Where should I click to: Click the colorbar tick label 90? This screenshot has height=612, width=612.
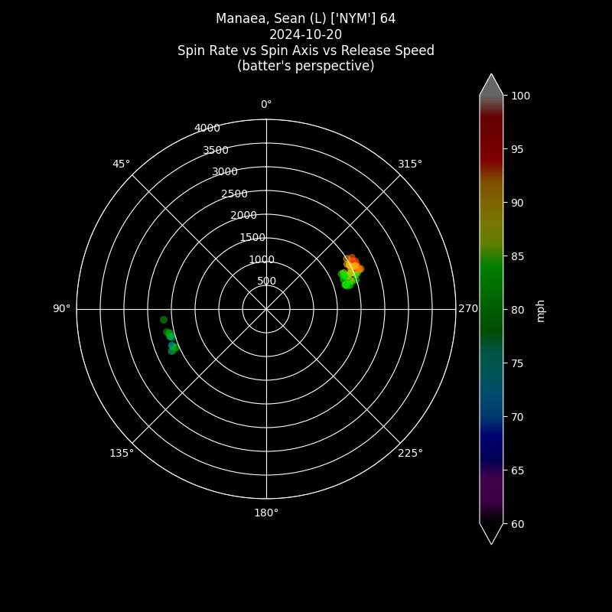[517, 203]
